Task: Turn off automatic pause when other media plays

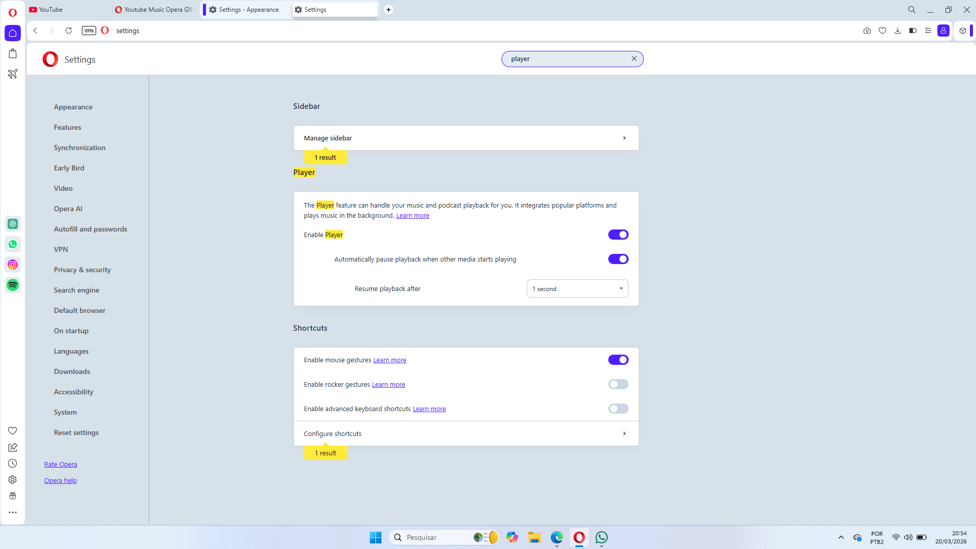Action: click(x=618, y=259)
